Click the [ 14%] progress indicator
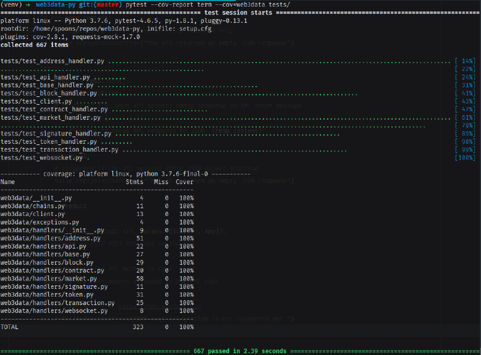The height and width of the screenshot is (355, 481). [465, 61]
